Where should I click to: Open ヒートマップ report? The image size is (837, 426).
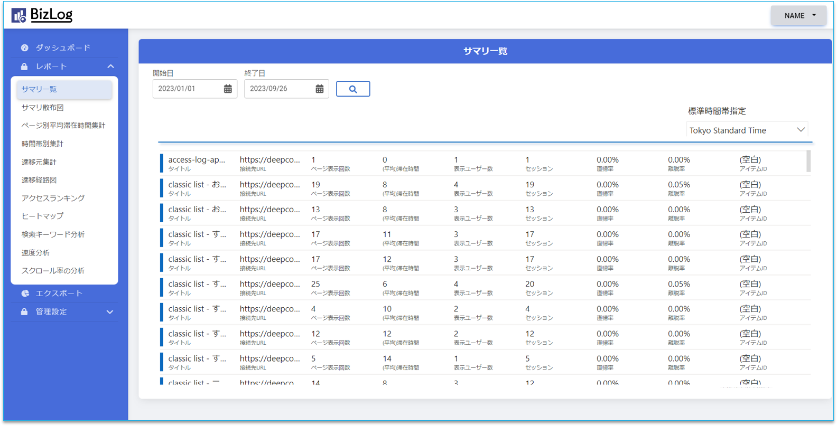(x=42, y=216)
